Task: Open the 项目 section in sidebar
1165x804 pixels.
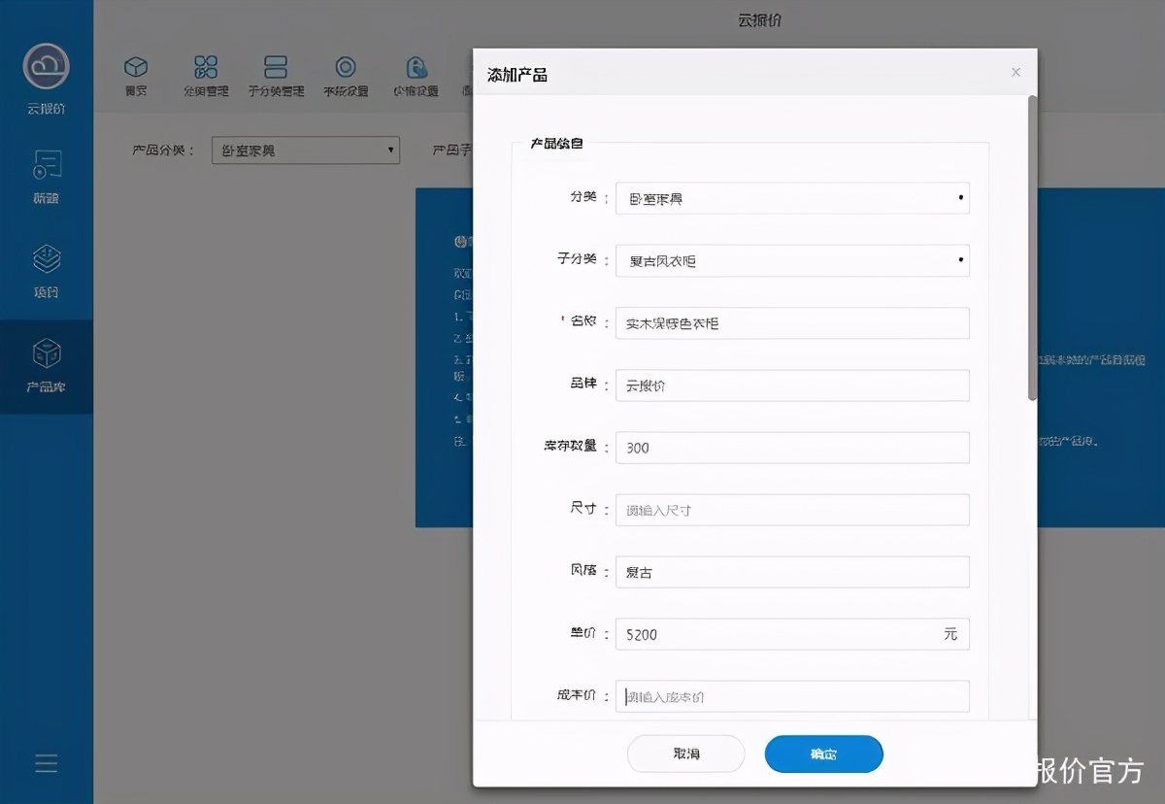Action: coord(46,262)
